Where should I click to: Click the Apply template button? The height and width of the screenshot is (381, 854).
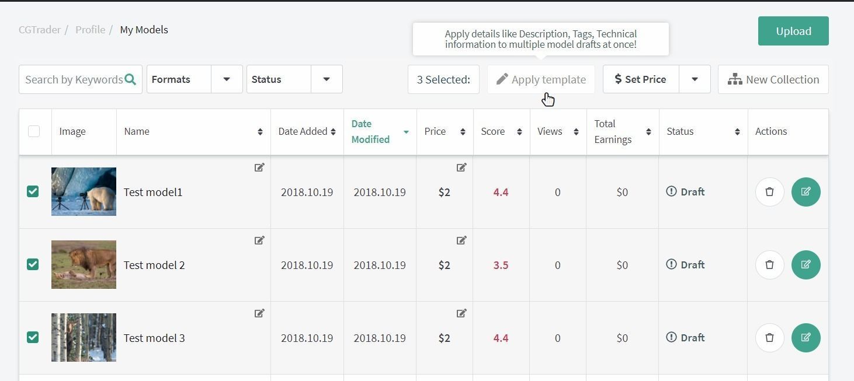click(x=540, y=79)
